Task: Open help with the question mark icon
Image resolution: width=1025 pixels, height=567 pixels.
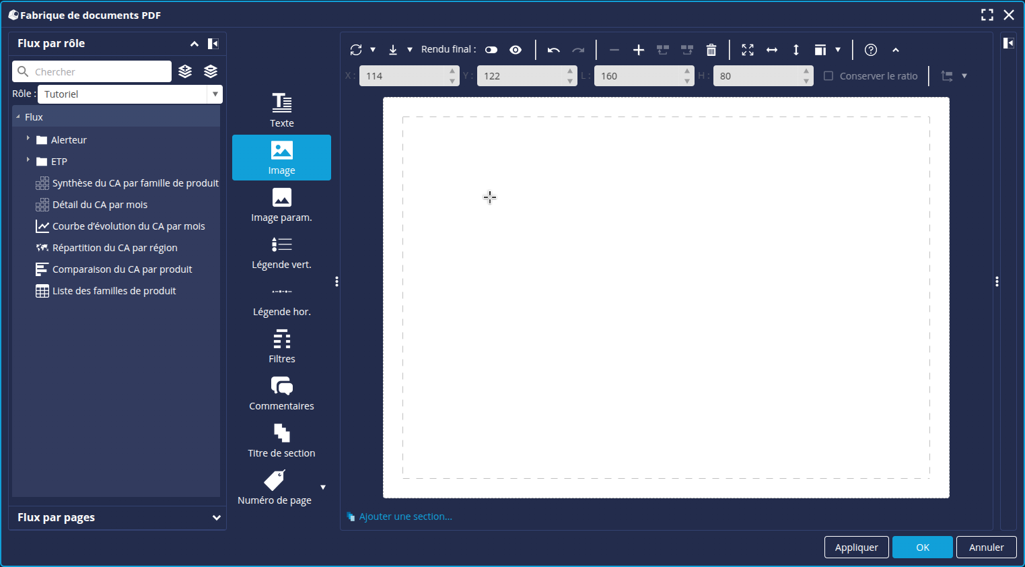Action: tap(870, 50)
